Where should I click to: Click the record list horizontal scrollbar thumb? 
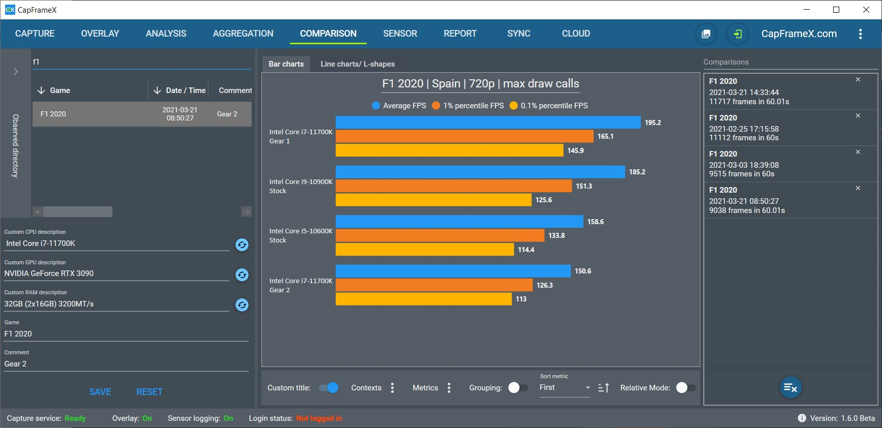tap(78, 211)
